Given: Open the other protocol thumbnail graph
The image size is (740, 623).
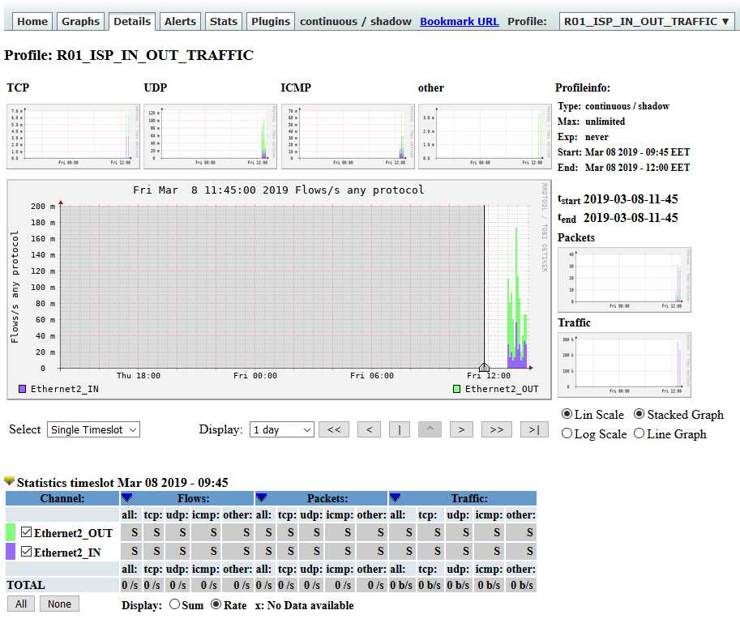Looking at the screenshot, I should 485,136.
